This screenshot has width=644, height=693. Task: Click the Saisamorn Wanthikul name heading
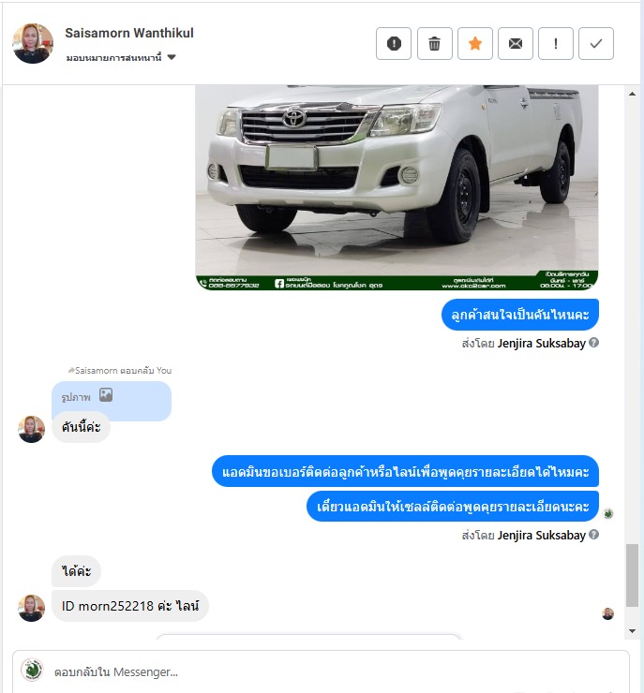click(129, 33)
